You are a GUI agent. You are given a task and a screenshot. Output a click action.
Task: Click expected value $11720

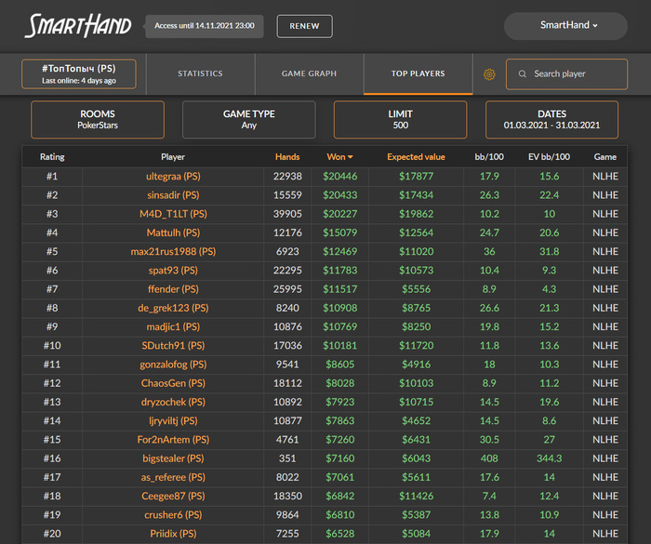click(416, 346)
